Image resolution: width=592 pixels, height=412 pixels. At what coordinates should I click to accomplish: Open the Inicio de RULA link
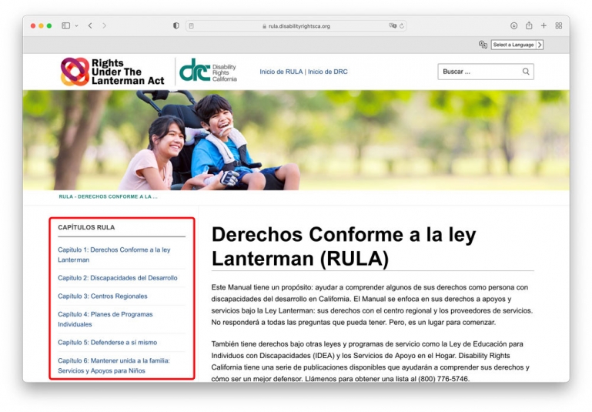(x=281, y=72)
